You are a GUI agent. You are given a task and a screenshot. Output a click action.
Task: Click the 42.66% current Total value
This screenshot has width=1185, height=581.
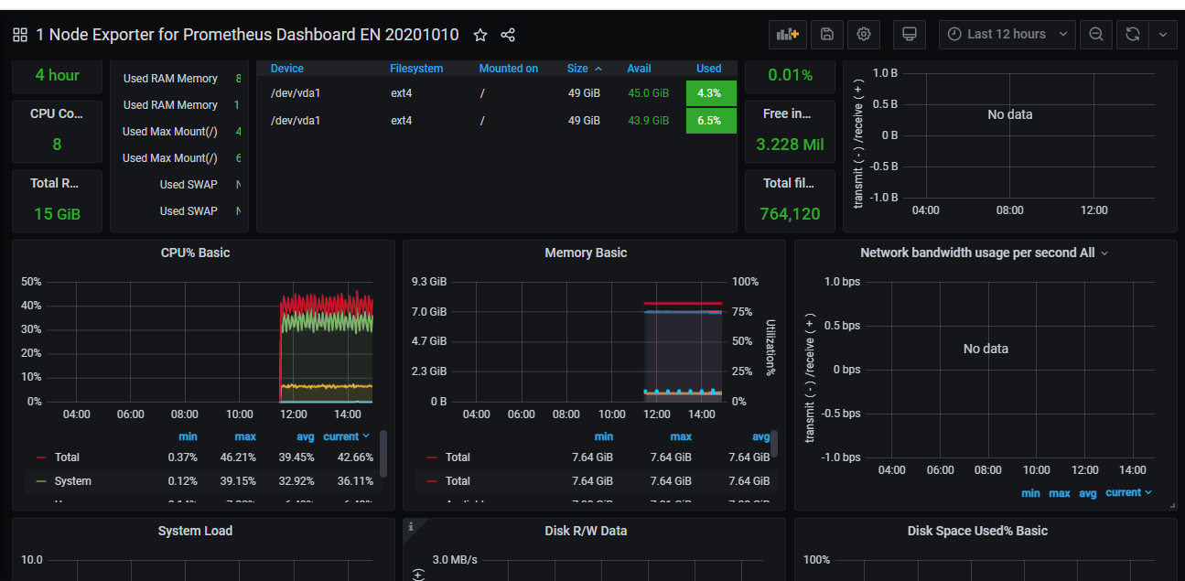tap(355, 457)
